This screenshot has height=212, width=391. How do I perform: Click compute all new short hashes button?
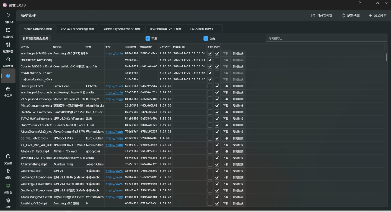[35, 38]
